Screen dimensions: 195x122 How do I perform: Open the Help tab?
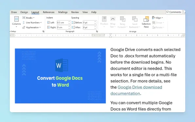coord(94,12)
